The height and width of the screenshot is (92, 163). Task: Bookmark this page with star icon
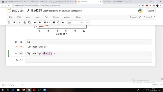click(x=143, y=6)
